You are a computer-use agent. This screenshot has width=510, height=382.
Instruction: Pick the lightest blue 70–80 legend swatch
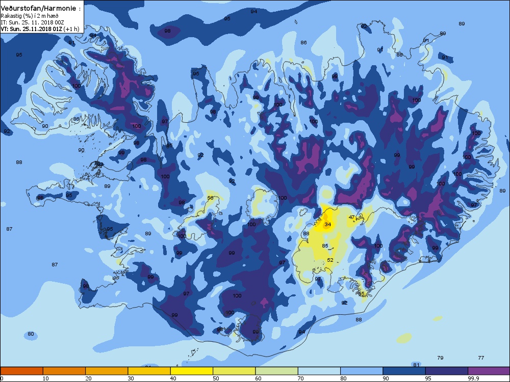(319, 371)
